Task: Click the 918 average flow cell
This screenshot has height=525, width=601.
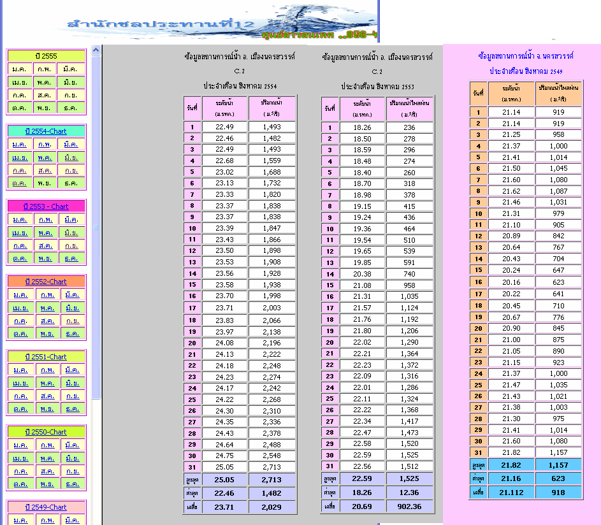Action: click(x=558, y=493)
